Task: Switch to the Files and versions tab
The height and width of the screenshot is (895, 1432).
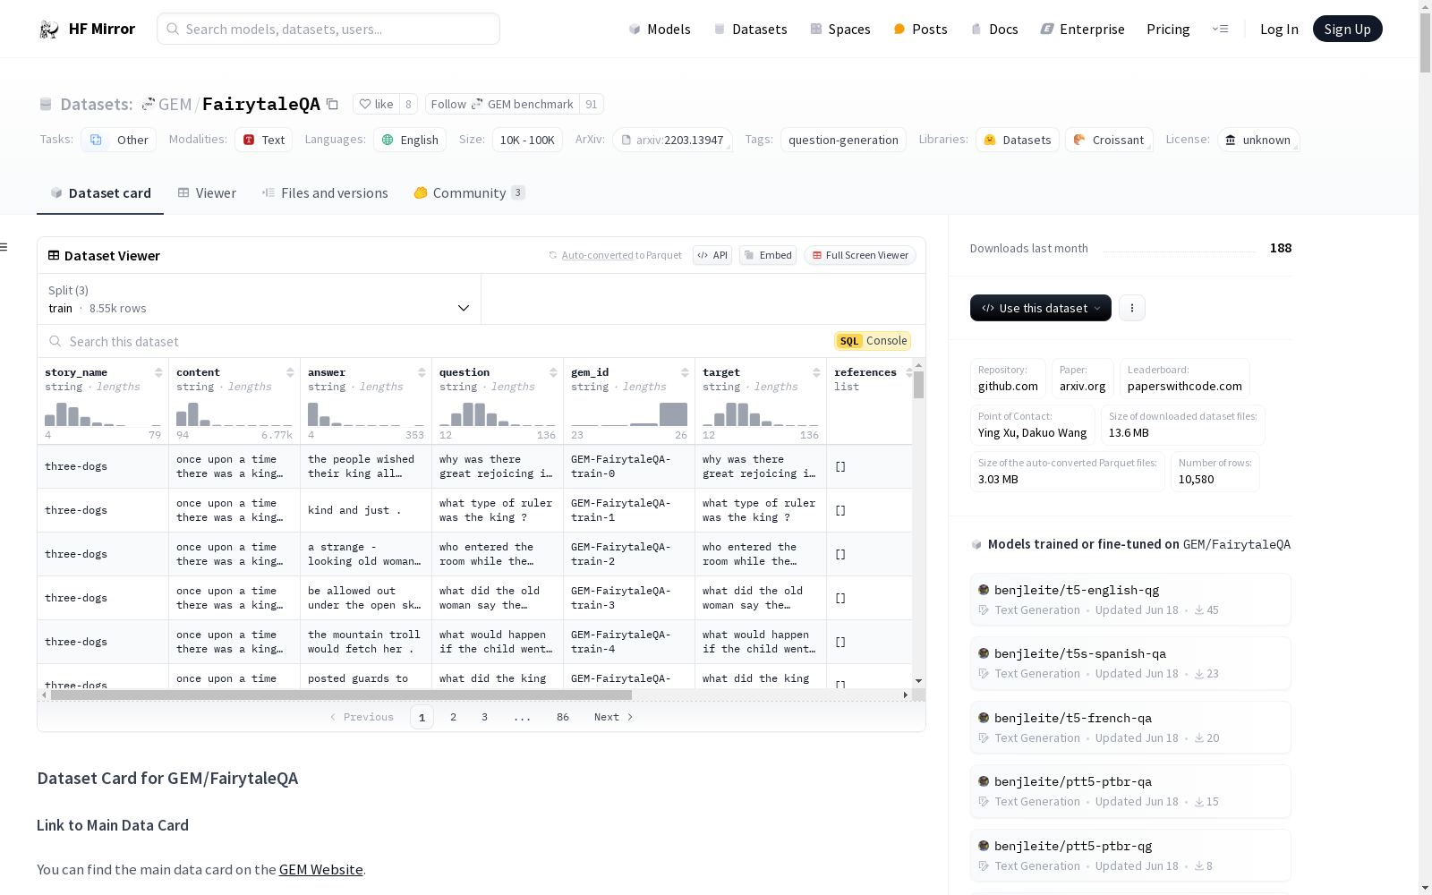Action: tap(325, 193)
